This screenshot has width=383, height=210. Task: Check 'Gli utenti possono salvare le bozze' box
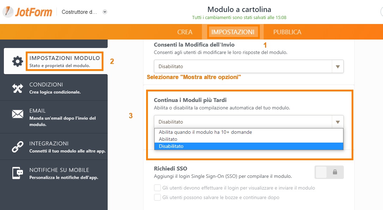click(x=157, y=197)
